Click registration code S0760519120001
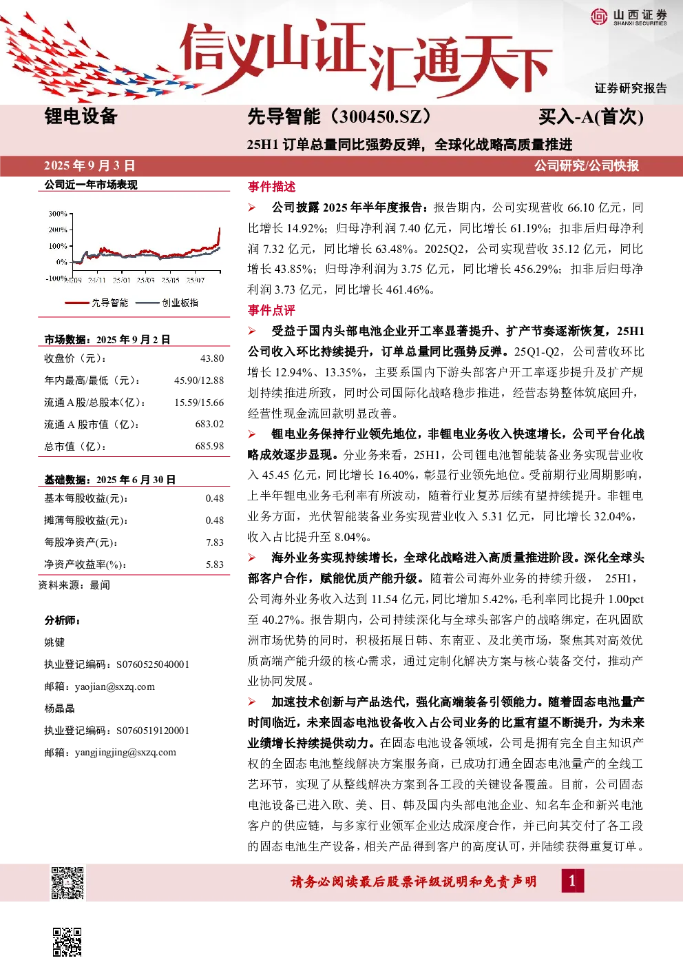 (152, 731)
